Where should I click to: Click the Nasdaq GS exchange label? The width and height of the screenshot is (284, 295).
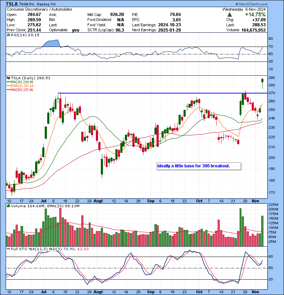coord(46,4)
